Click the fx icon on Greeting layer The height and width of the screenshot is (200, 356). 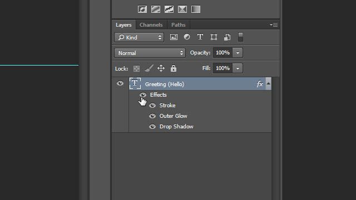click(260, 84)
